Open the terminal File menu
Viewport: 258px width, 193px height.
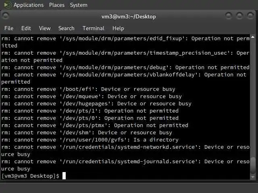(x=9, y=28)
